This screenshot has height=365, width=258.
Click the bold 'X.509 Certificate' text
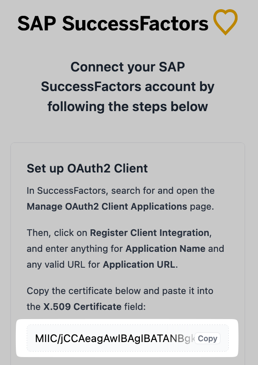point(82,307)
